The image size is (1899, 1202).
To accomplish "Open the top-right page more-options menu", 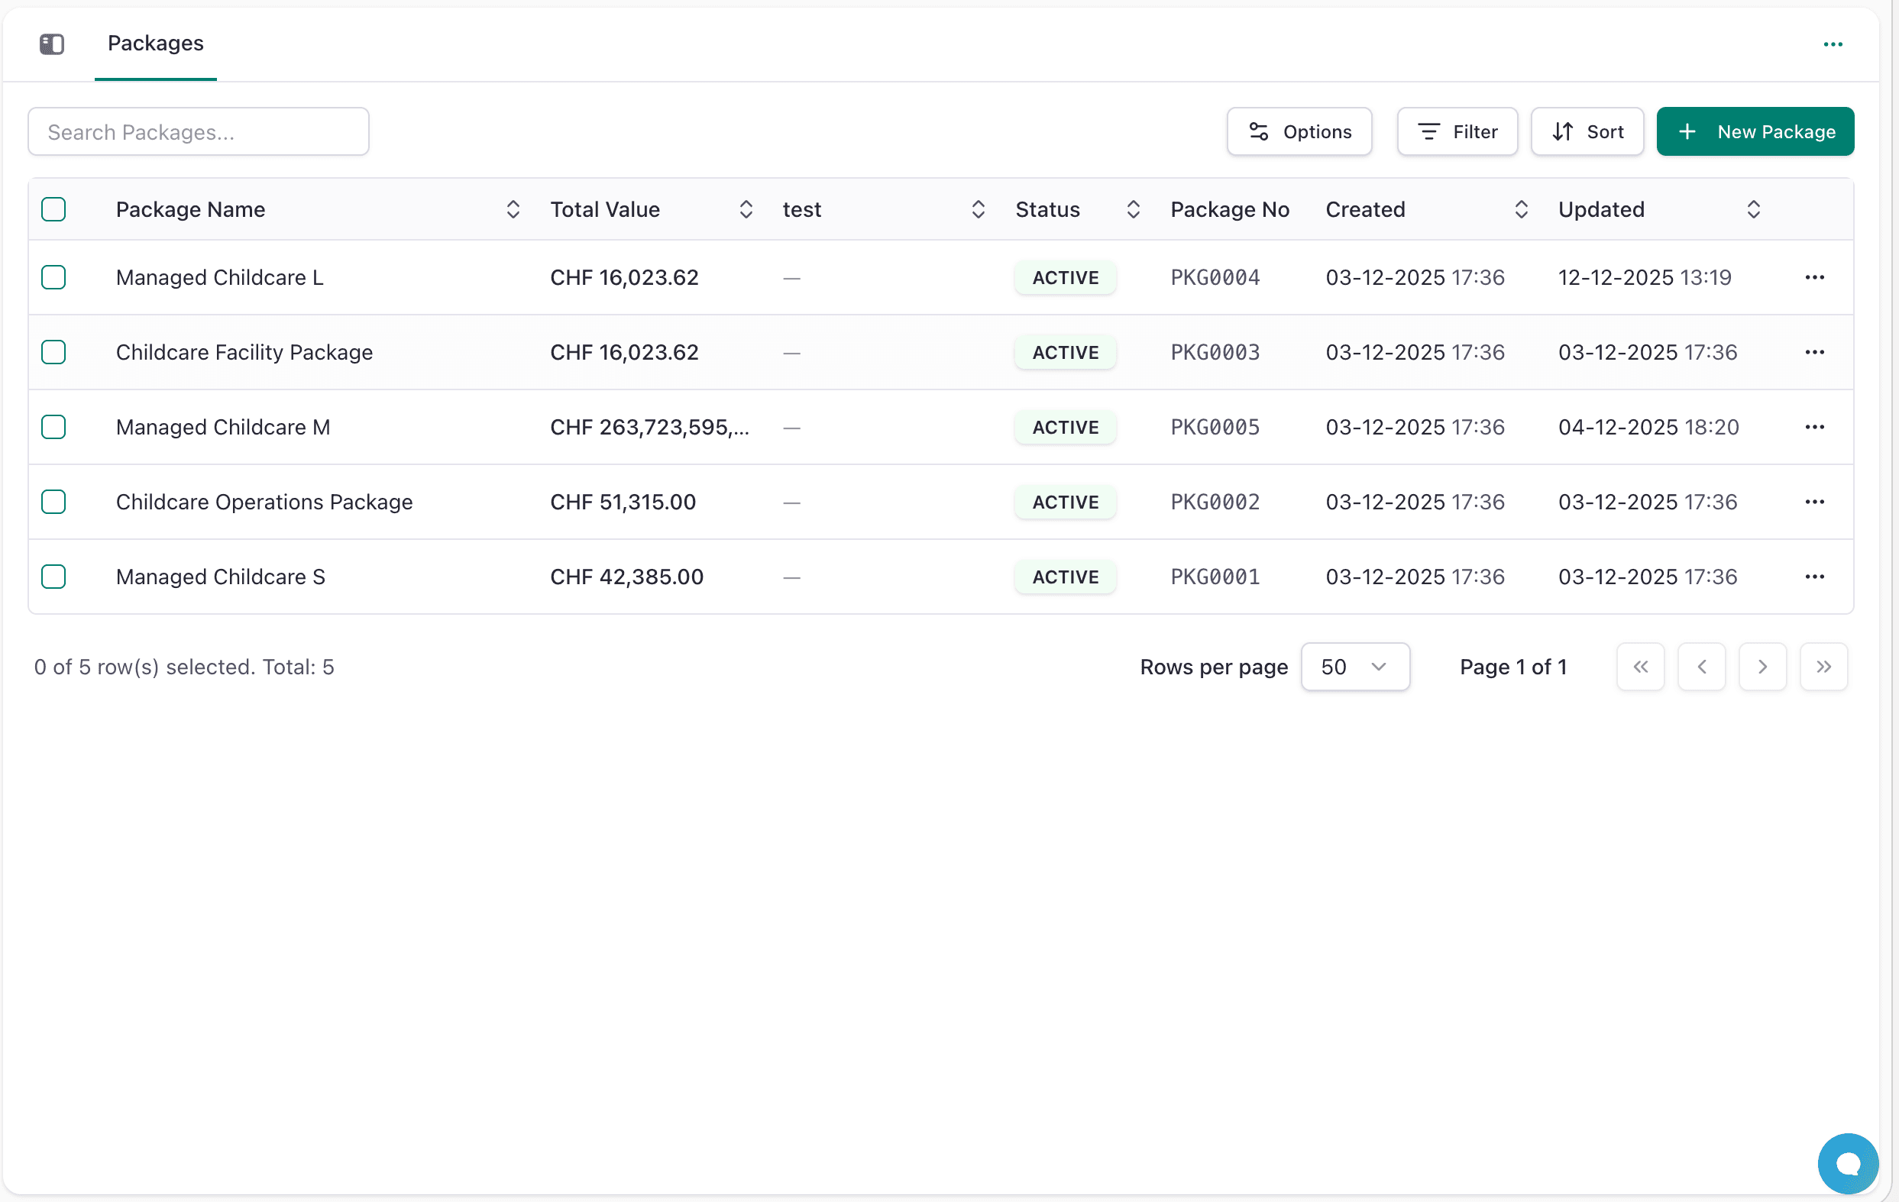I will tap(1833, 44).
